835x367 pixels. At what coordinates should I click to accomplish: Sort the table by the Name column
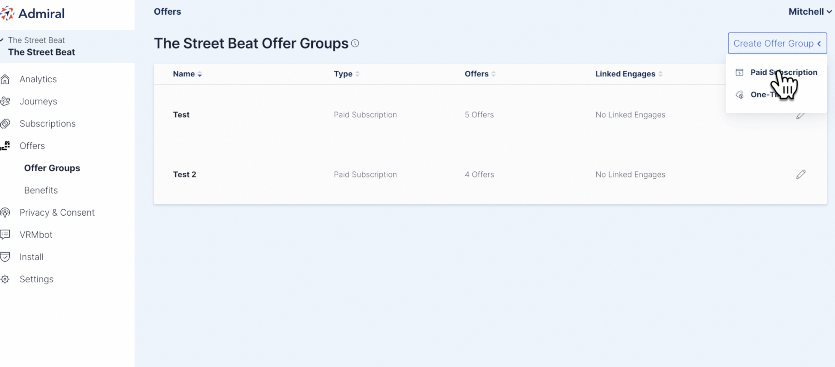(187, 74)
